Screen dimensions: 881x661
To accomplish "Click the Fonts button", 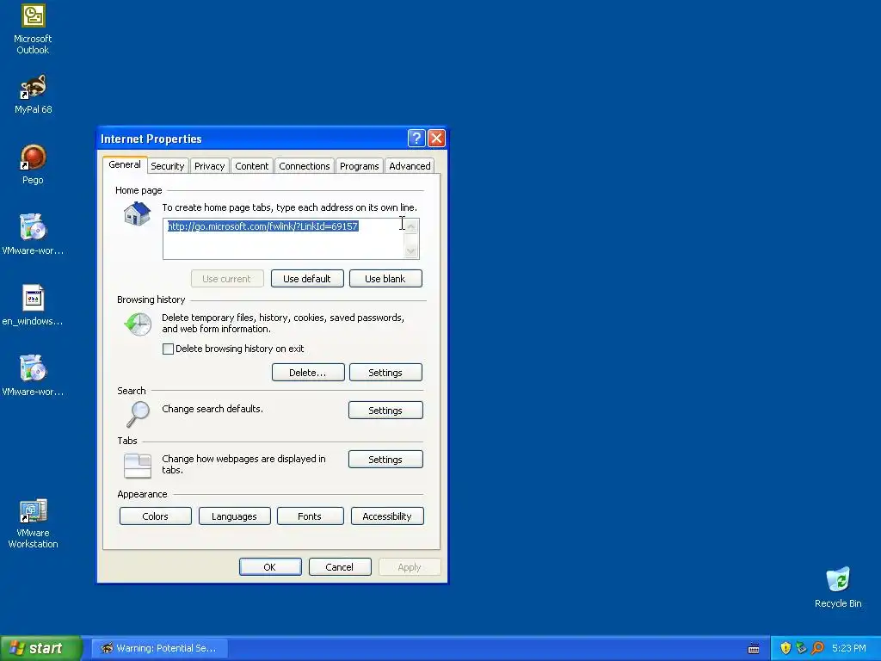I will [310, 516].
